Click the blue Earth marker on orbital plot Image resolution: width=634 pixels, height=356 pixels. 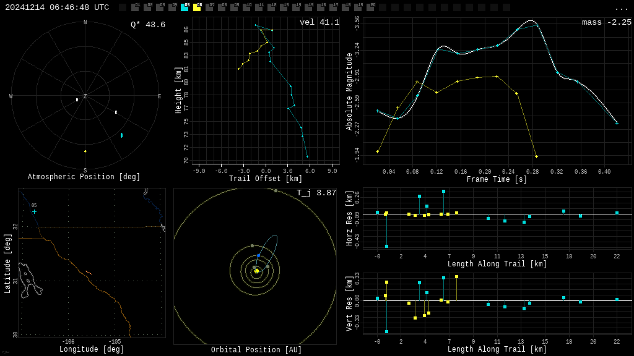point(259,255)
